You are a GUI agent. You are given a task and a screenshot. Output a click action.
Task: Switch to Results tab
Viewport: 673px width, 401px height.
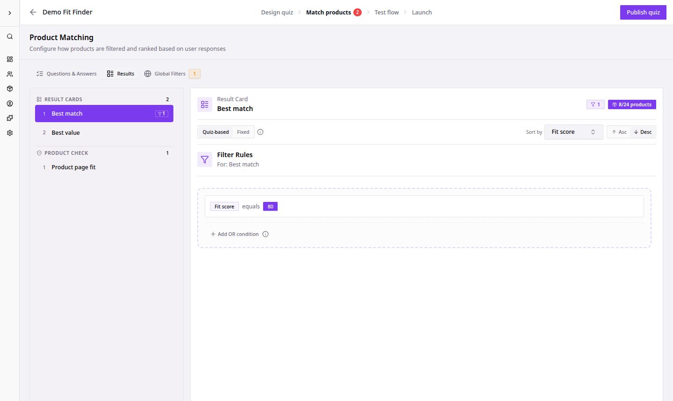[121, 74]
